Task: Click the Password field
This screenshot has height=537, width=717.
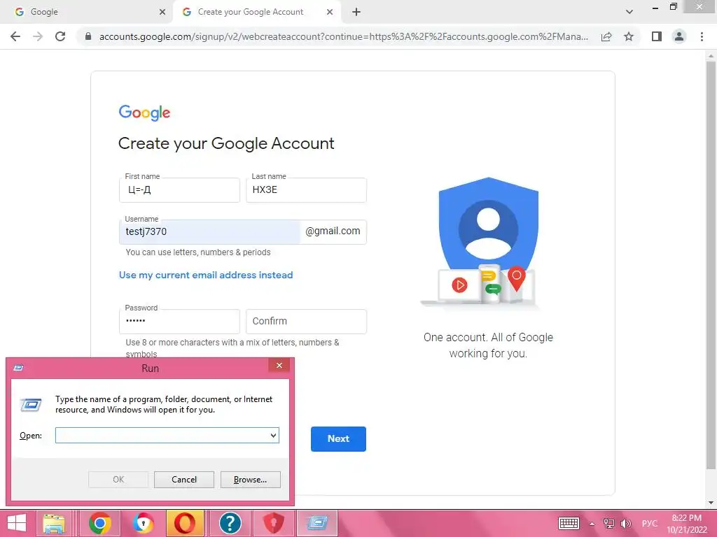Action: tap(179, 322)
